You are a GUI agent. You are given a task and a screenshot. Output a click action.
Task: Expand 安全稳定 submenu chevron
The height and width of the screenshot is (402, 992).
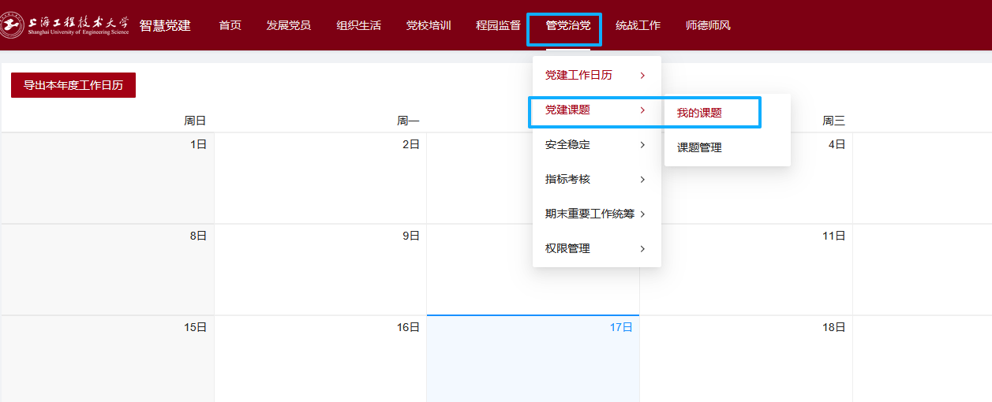[x=642, y=145]
